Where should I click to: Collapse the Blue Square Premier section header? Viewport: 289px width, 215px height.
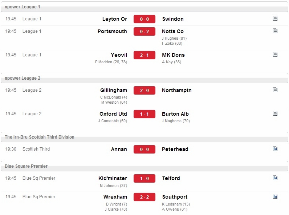tap(144, 166)
